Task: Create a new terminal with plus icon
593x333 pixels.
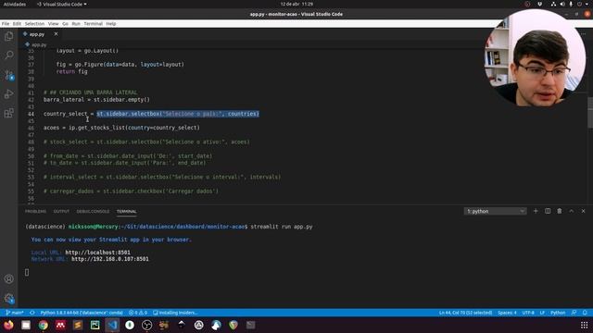Action: 536,211
